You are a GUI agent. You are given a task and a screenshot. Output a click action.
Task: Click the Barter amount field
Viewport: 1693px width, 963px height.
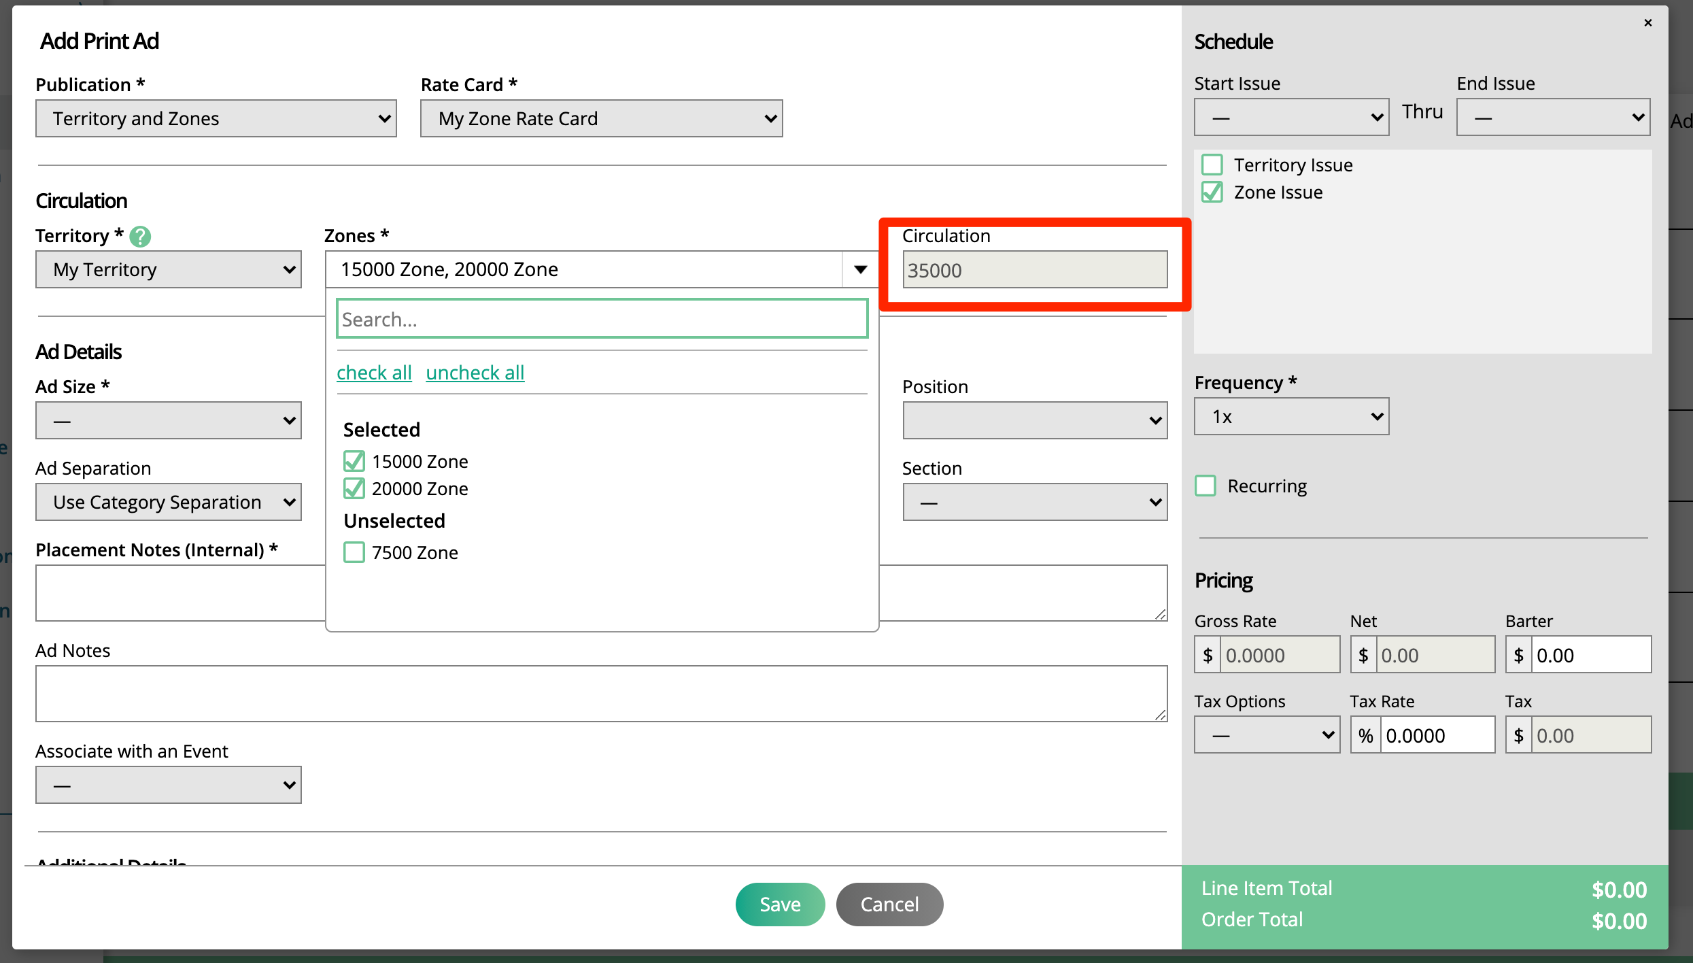point(1590,655)
